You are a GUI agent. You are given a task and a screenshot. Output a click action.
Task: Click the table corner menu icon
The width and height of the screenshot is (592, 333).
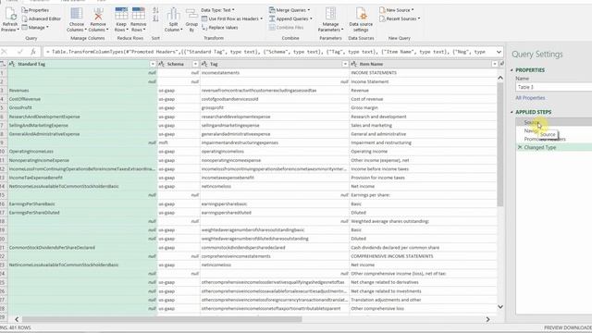(3, 64)
